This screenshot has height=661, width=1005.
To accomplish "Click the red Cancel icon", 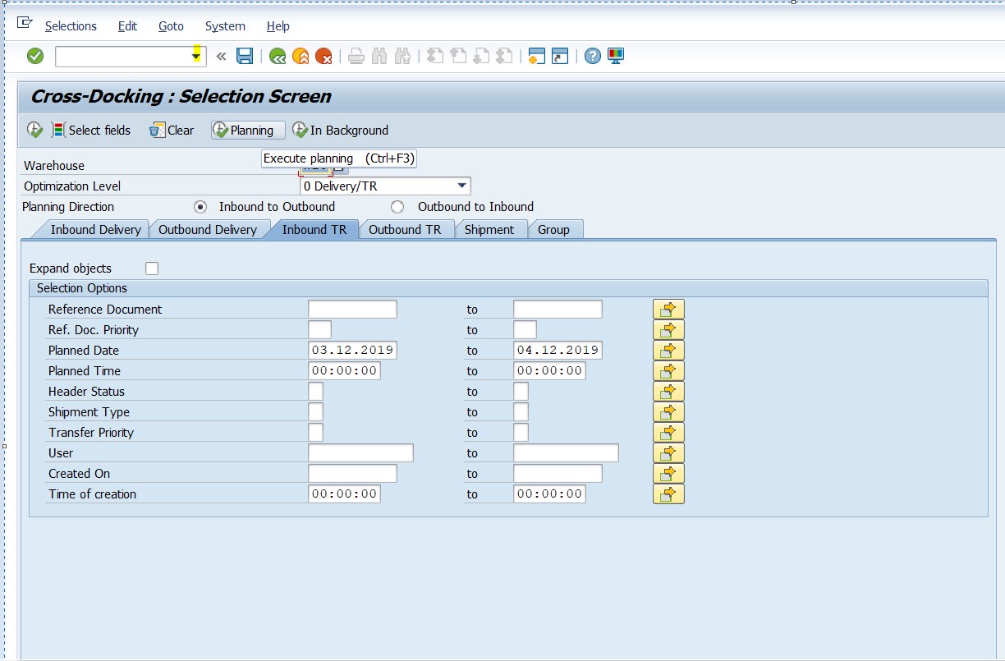I will coord(324,56).
